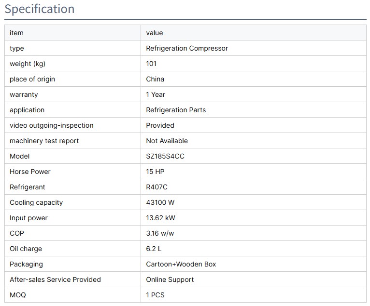This screenshot has height=306, width=370.
Task: Click the Not Available test report value
Action: point(167,141)
